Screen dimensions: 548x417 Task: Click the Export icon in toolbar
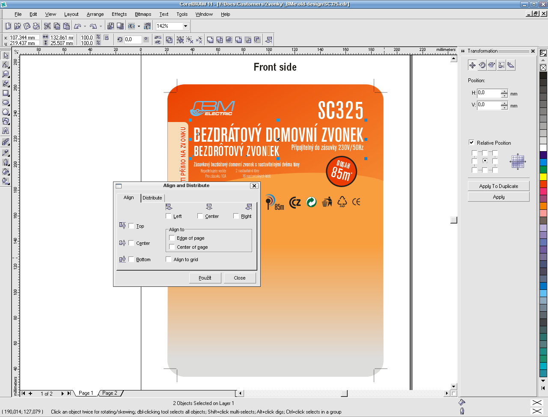(120, 26)
